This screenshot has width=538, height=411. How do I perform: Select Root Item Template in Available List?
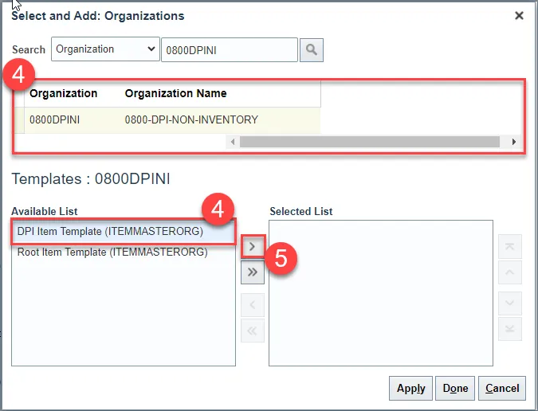tap(112, 252)
